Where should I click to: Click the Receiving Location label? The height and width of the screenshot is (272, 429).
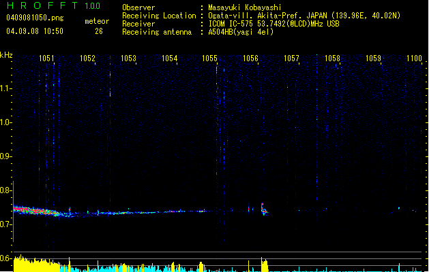pos(159,16)
